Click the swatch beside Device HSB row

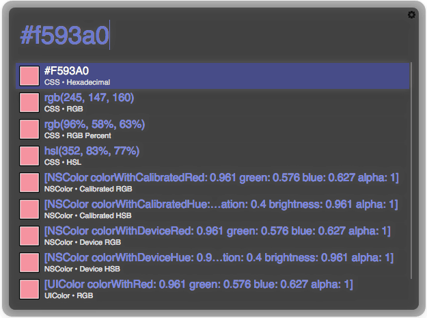29,263
